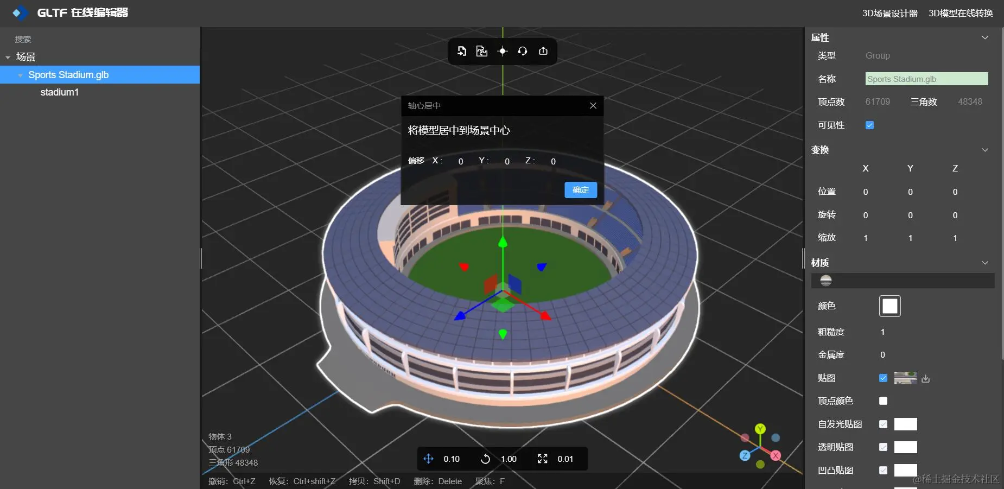Click the 位置 Y value
Screen dimensions: 1004x489
(910, 192)
